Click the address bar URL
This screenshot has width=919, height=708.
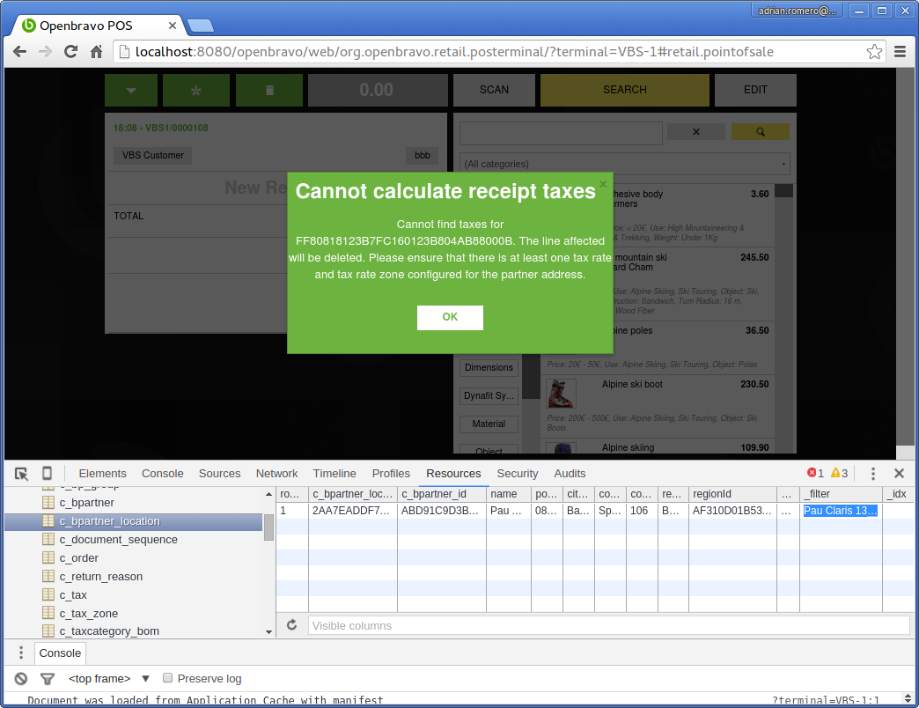click(x=454, y=52)
